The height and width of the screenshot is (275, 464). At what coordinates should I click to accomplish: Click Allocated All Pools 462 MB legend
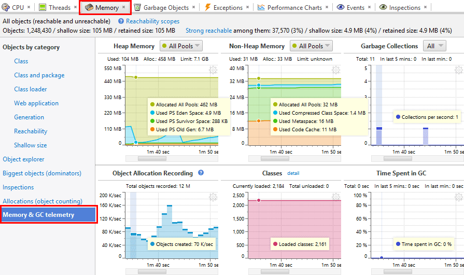(184, 104)
